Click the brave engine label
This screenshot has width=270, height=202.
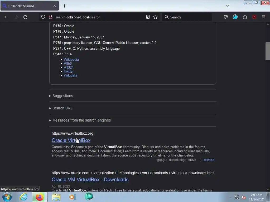click(192, 160)
